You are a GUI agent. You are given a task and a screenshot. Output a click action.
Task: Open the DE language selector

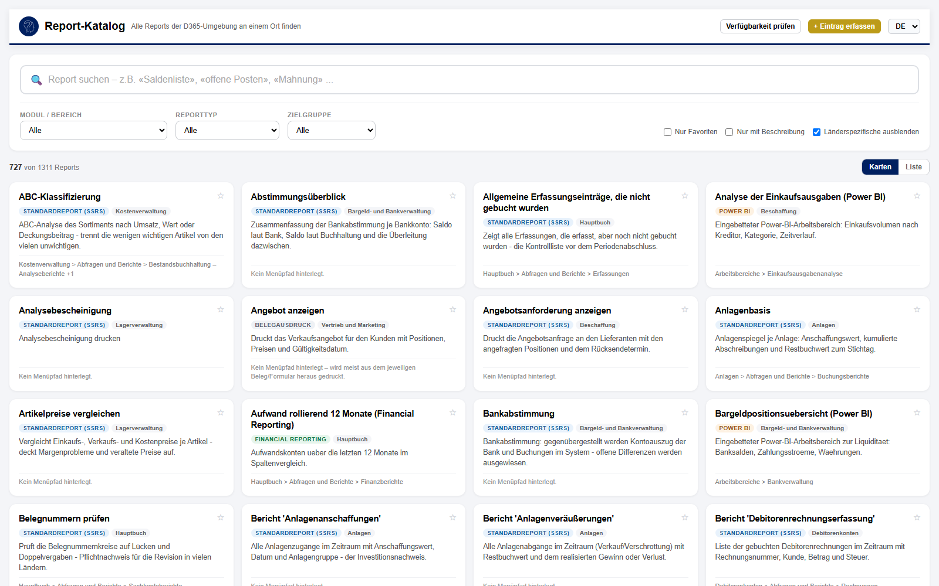point(904,26)
